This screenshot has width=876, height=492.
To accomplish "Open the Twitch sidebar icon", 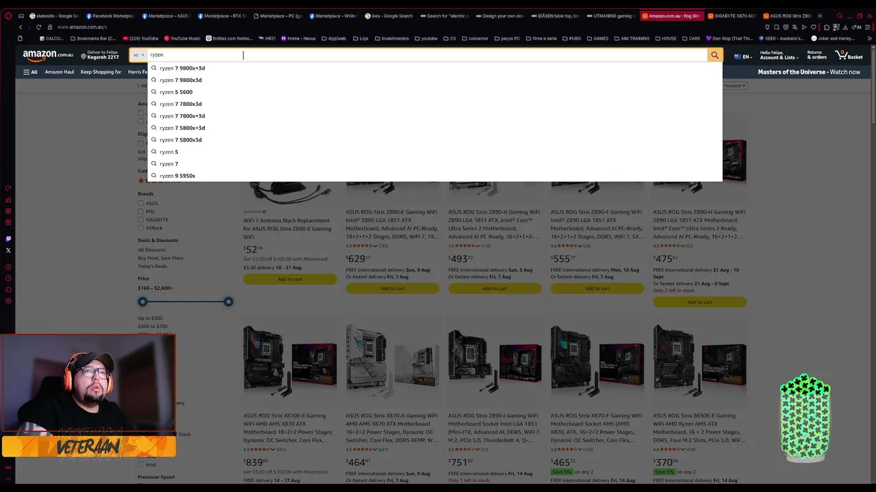I will [x=8, y=239].
